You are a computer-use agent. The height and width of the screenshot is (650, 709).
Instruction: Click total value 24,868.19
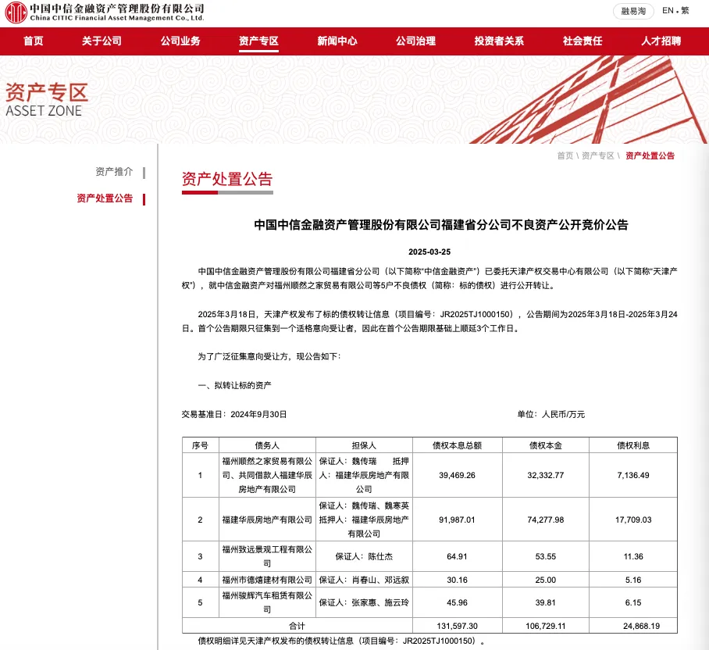tap(641, 626)
